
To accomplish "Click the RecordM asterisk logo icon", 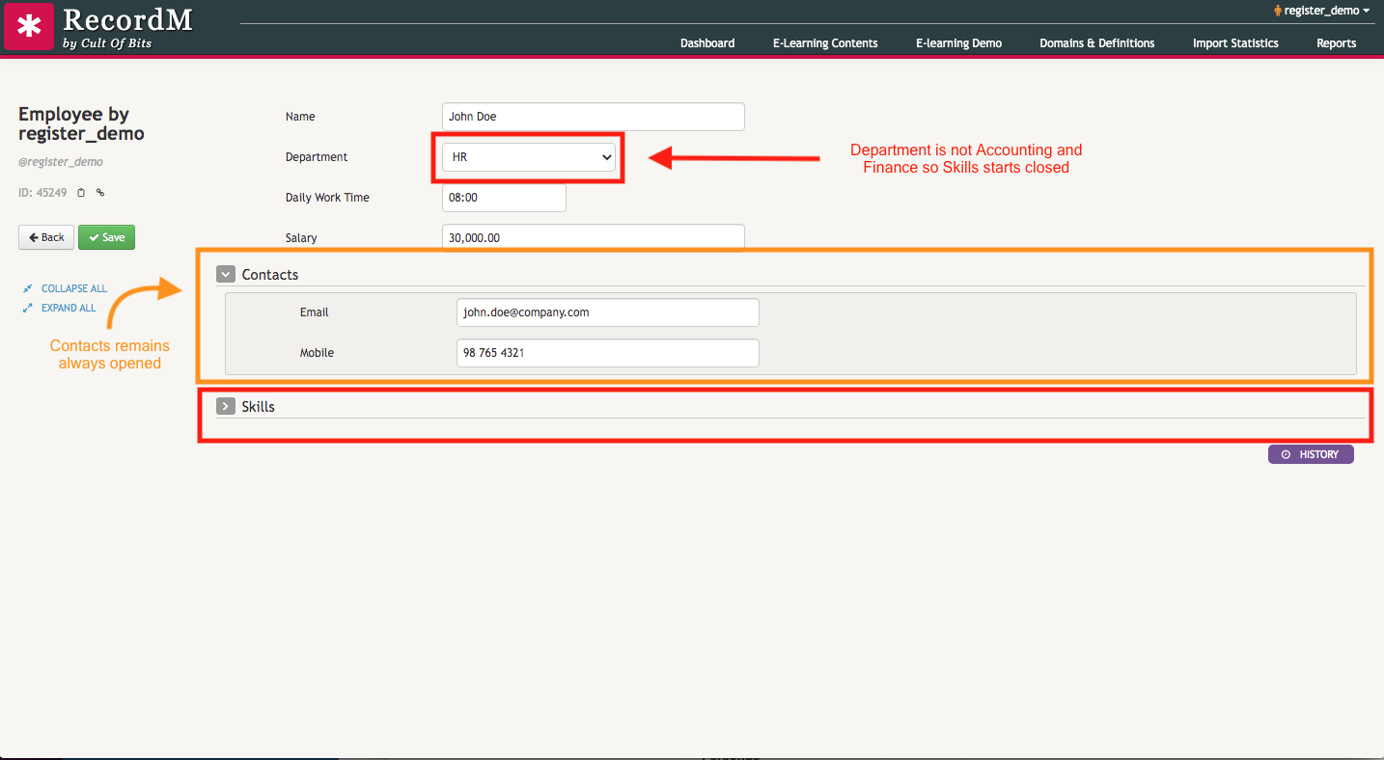I will point(28,26).
